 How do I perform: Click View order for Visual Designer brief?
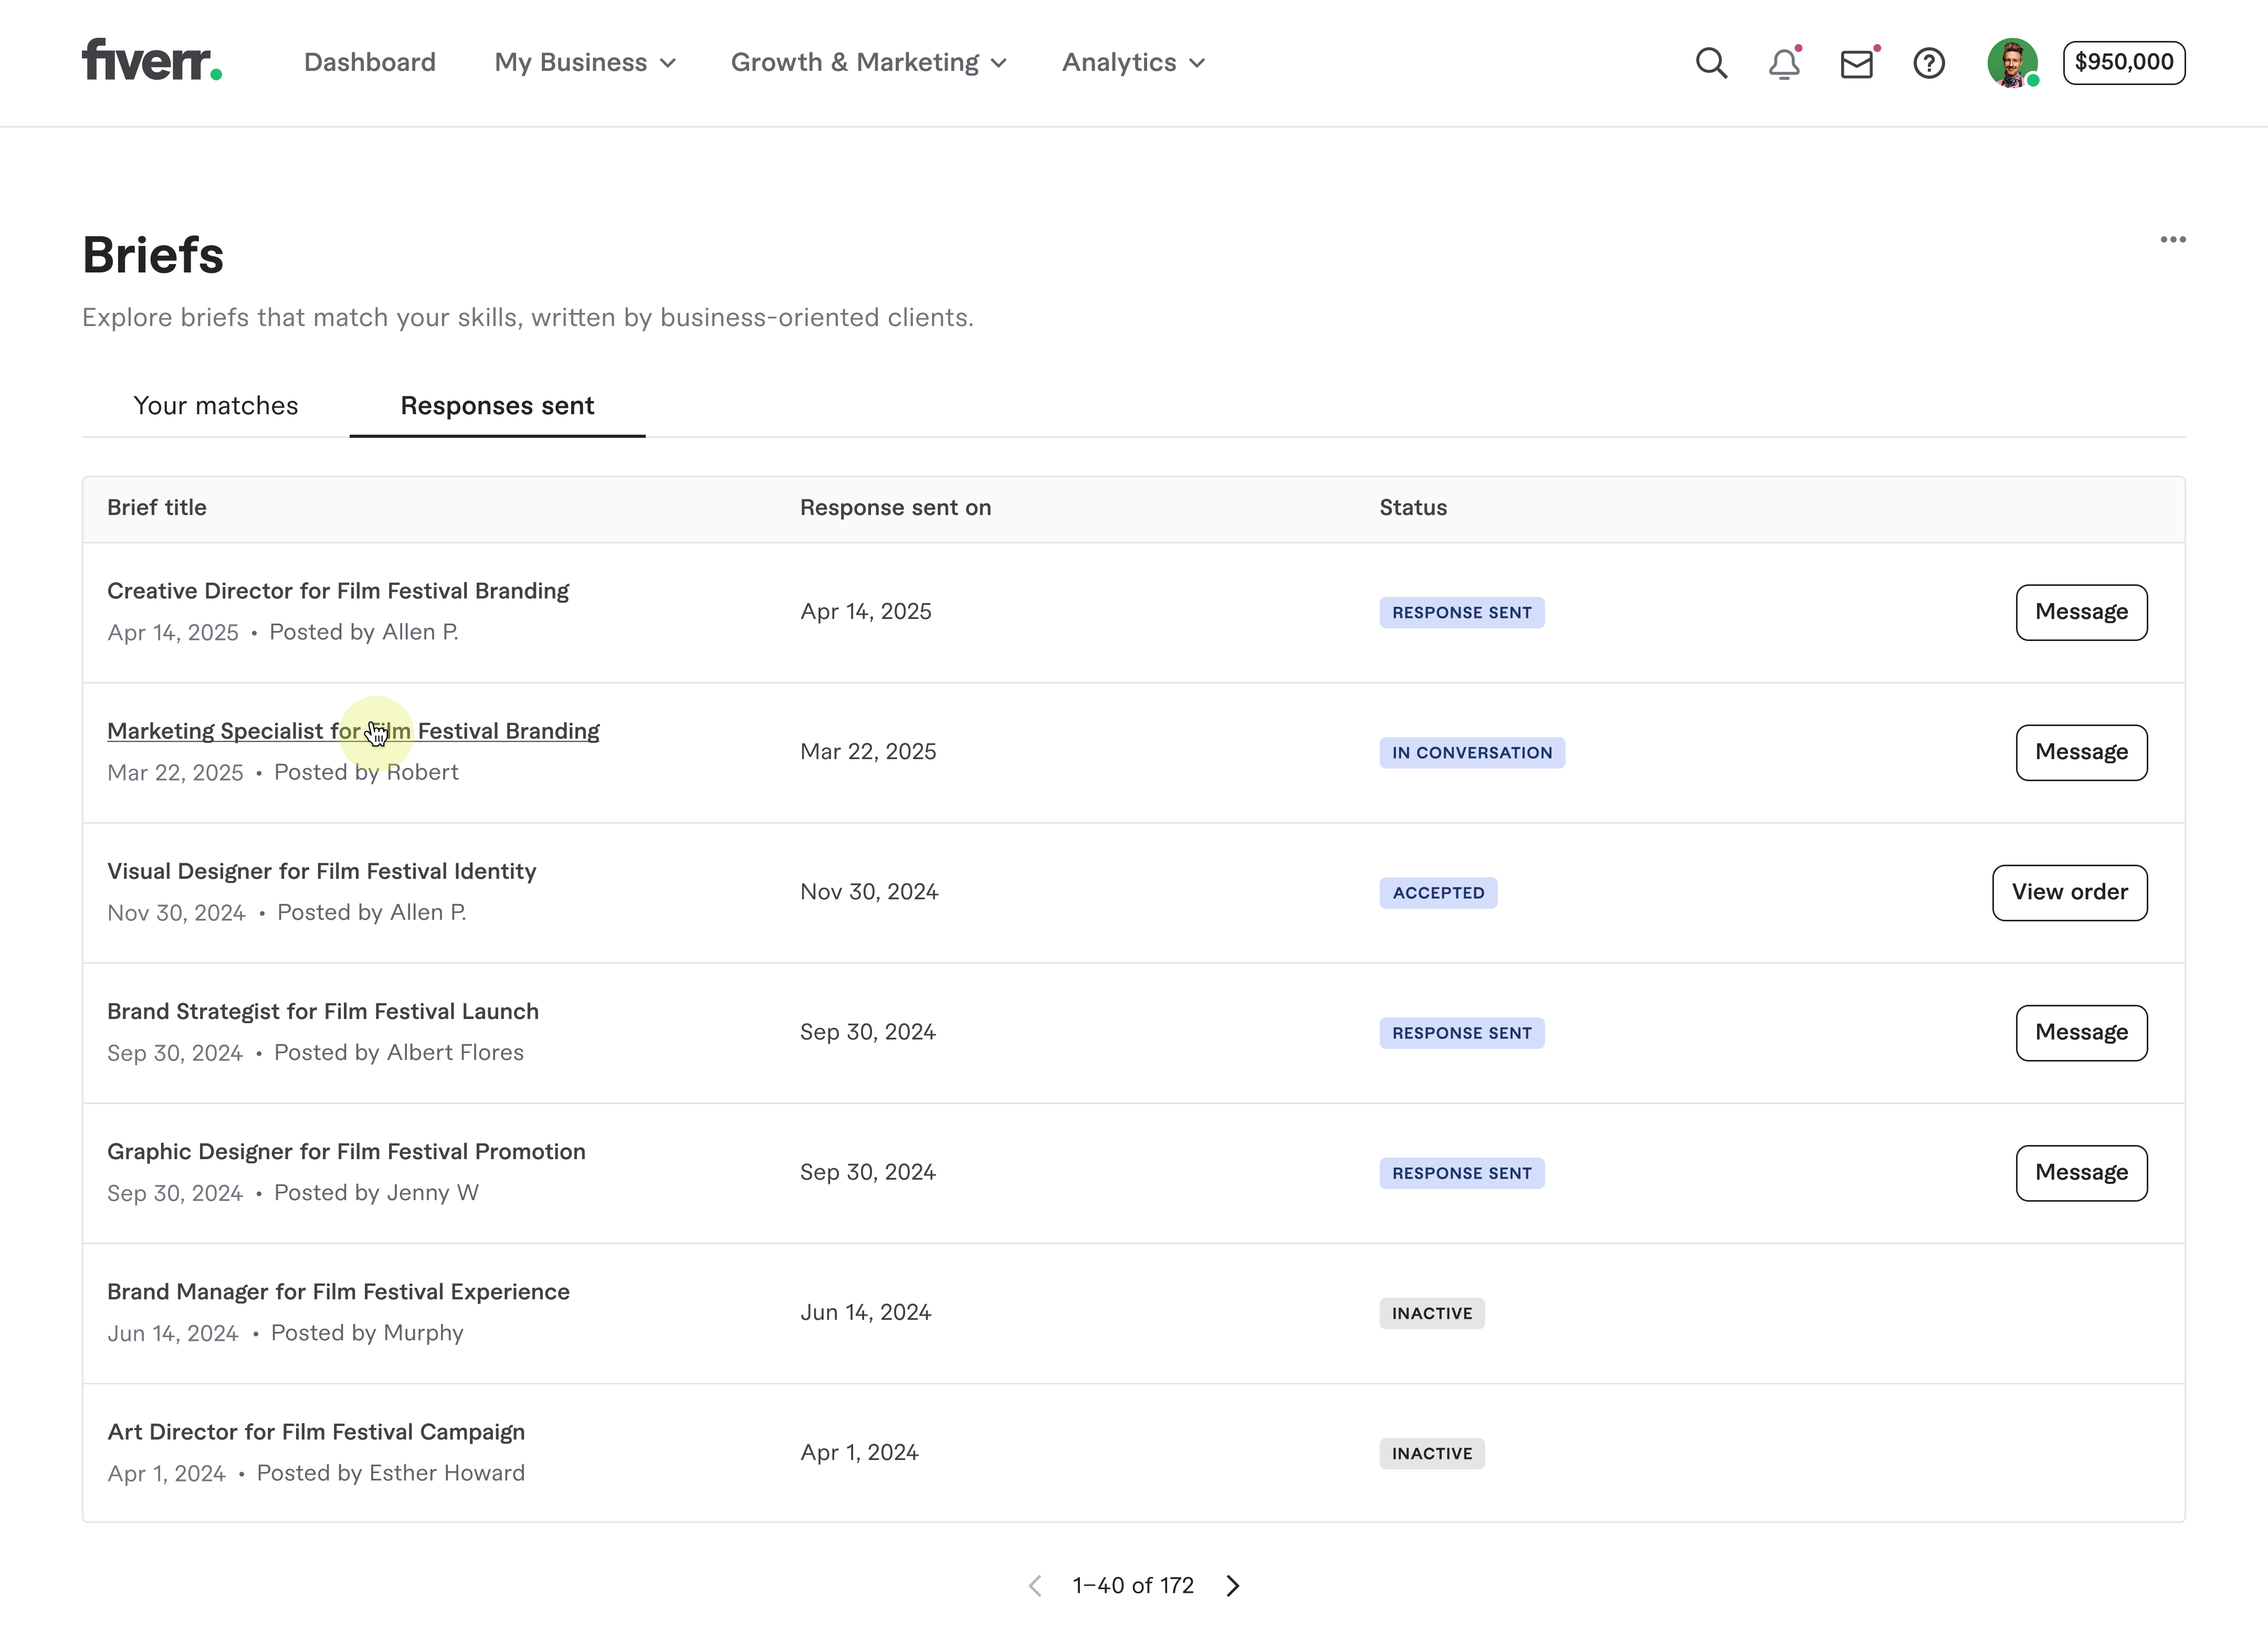(2069, 892)
